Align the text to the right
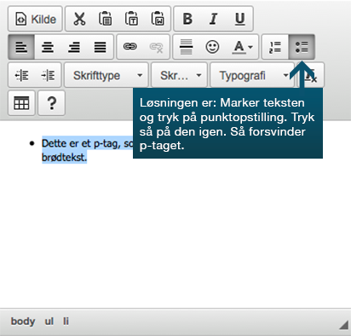 tap(74, 47)
